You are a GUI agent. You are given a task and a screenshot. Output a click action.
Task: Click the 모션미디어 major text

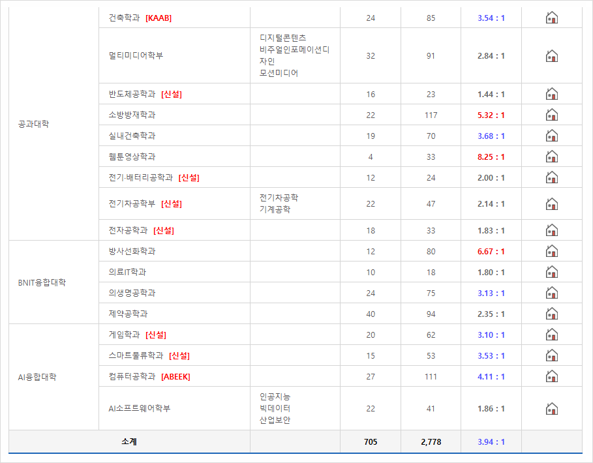tap(279, 73)
